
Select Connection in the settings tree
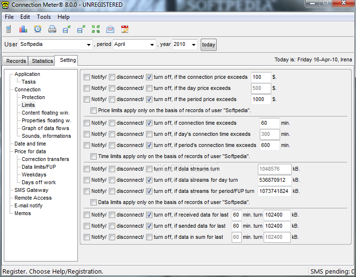coord(28,89)
